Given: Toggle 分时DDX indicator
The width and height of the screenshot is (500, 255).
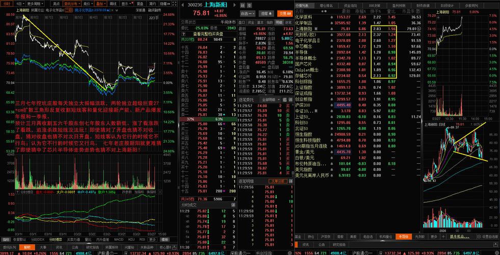Looking at the screenshot, I should [38, 239].
